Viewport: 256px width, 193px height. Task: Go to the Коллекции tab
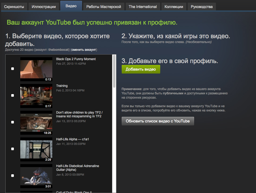174,7
